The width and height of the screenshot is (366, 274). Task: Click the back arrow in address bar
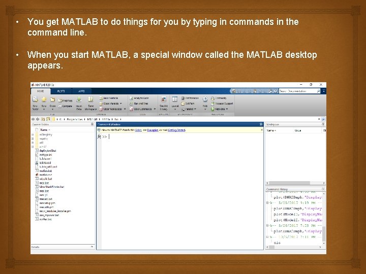[33, 119]
